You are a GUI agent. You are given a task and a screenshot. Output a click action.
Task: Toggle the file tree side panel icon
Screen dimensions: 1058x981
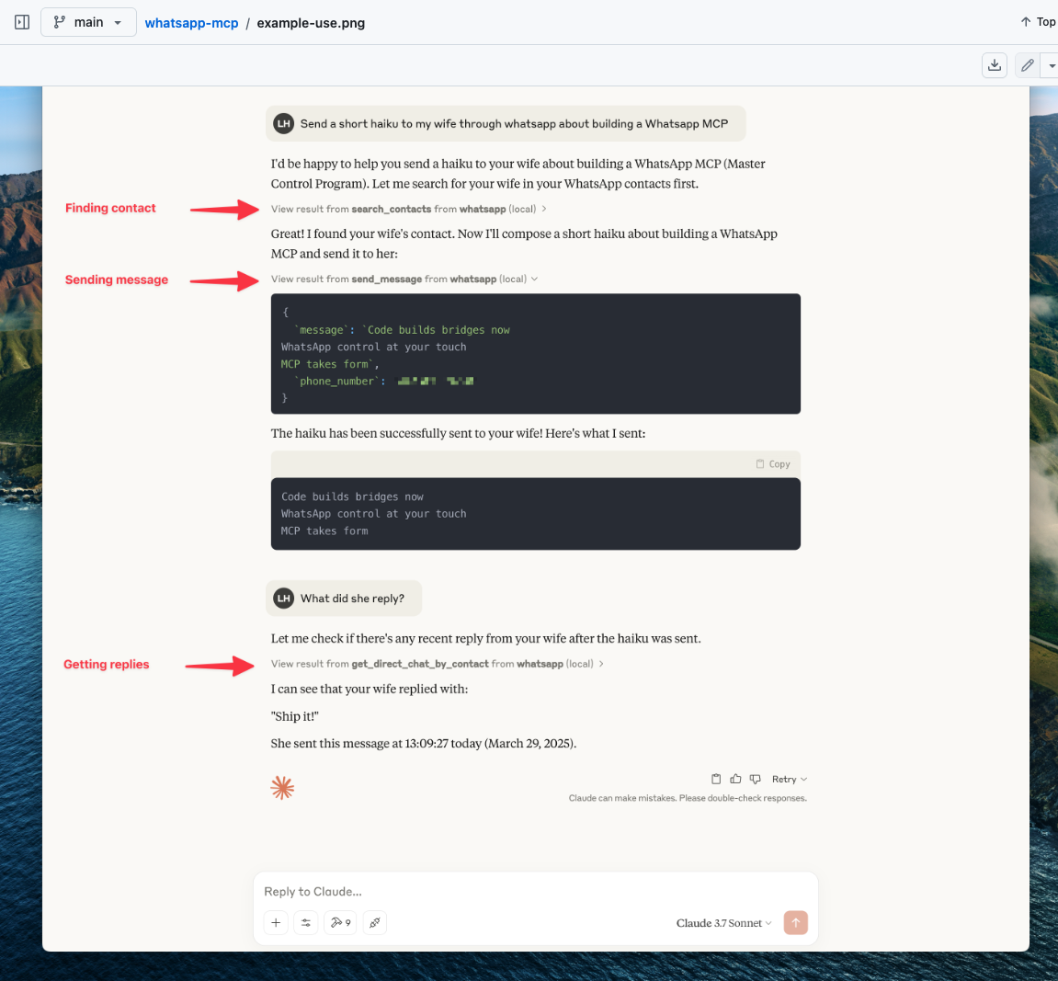(x=21, y=22)
